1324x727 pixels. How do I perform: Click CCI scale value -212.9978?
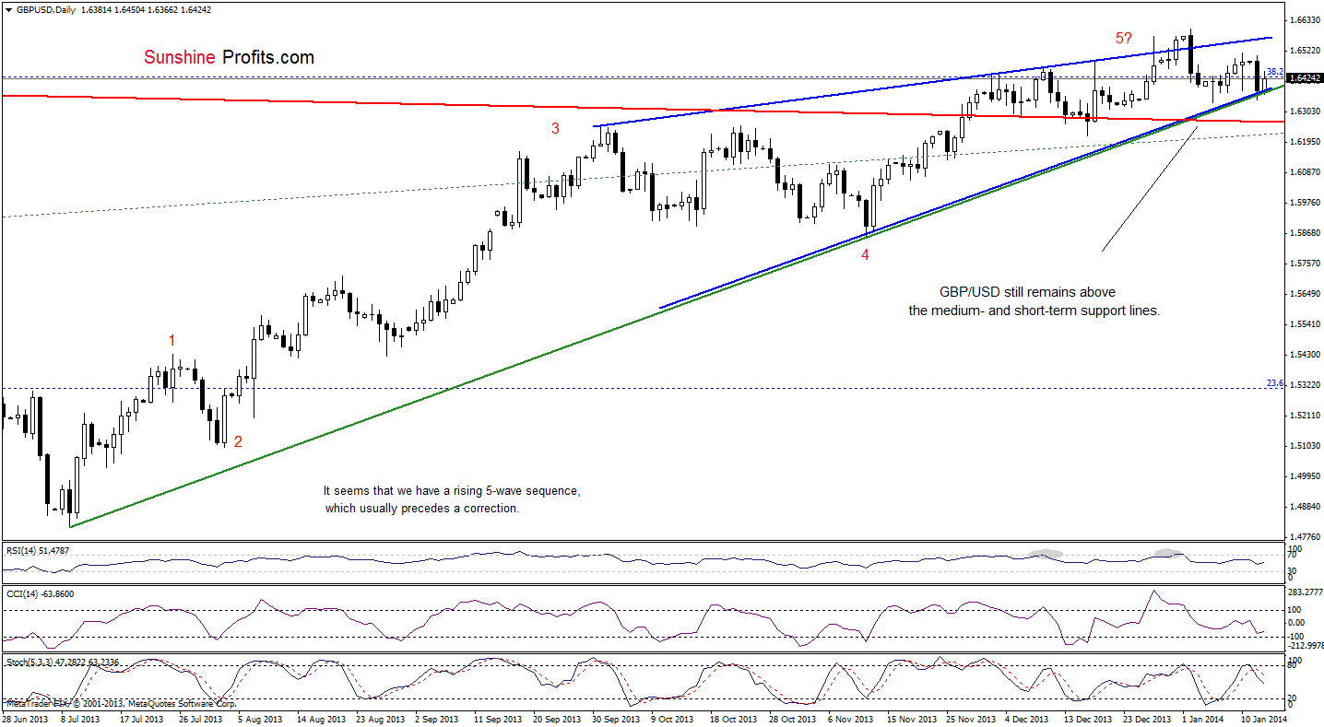click(x=1305, y=646)
